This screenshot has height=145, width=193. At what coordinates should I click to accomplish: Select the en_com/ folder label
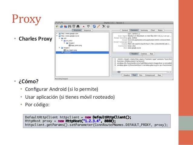[69, 41]
